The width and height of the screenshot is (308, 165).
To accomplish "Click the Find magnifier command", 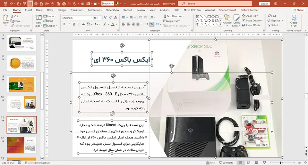I will pos(272,16).
